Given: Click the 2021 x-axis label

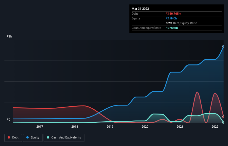Looking at the screenshot, I should pos(180,127).
